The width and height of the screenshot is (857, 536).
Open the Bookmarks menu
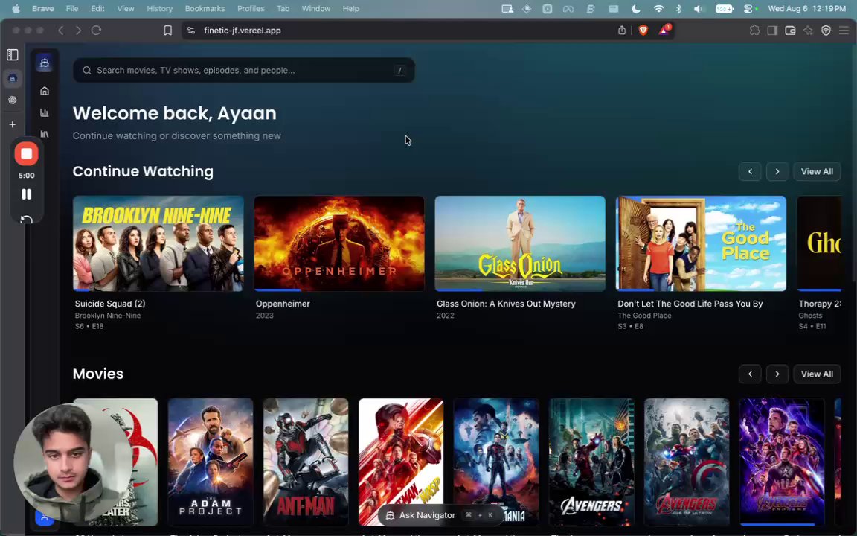coord(205,9)
